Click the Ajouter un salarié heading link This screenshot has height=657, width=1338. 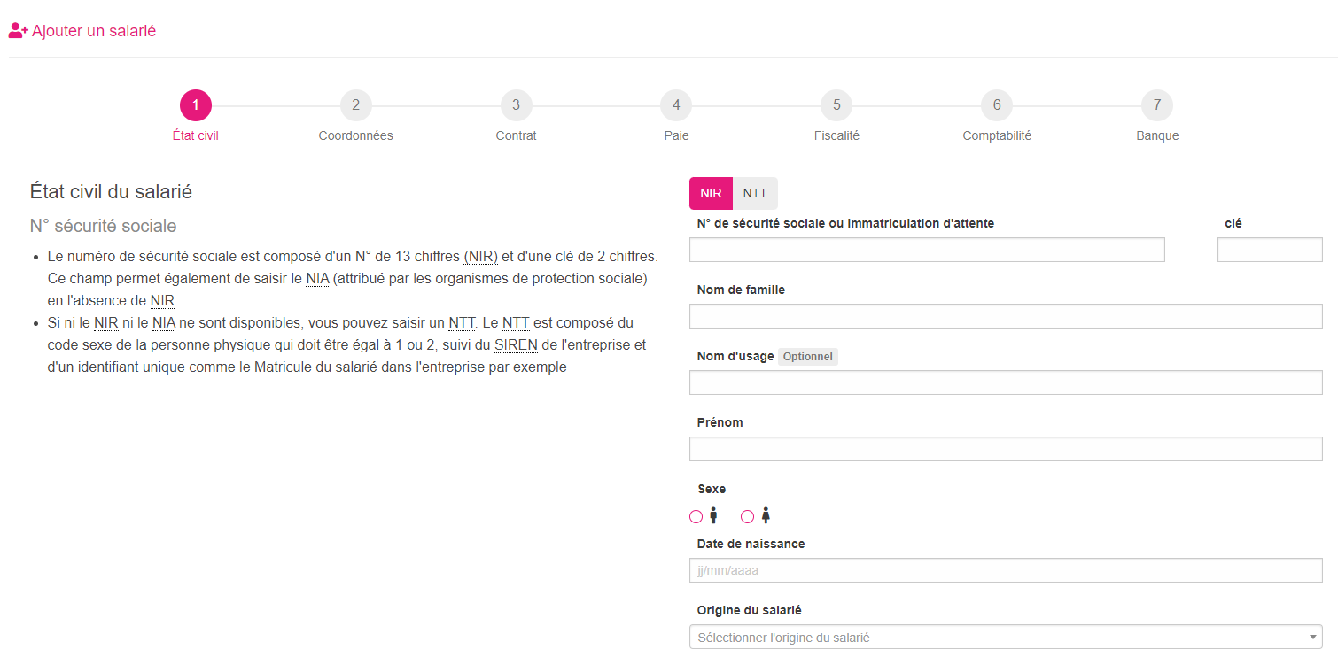click(x=94, y=31)
